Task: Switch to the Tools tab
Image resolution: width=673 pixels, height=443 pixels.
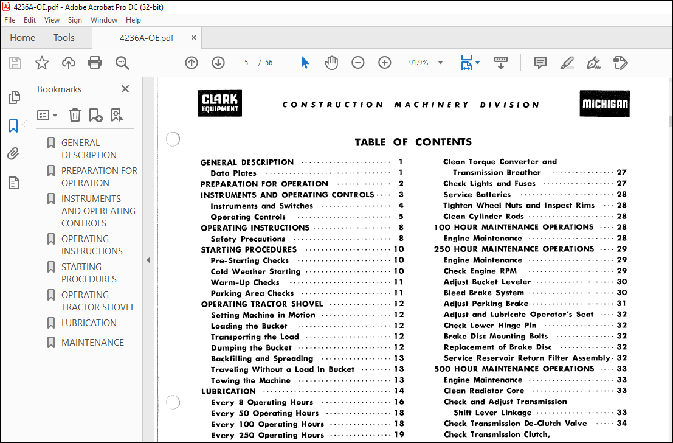Action: click(x=64, y=38)
